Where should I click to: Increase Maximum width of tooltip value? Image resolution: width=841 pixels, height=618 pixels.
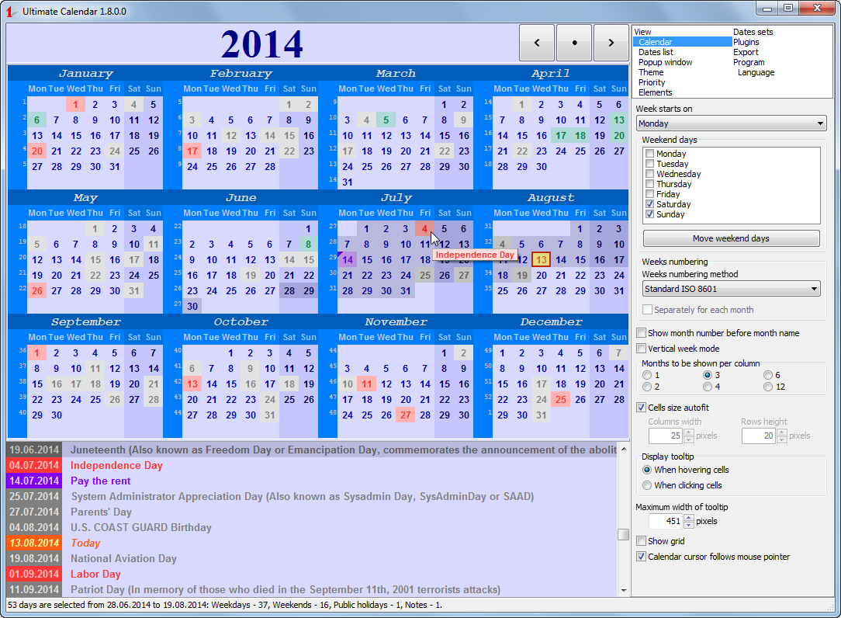(689, 518)
